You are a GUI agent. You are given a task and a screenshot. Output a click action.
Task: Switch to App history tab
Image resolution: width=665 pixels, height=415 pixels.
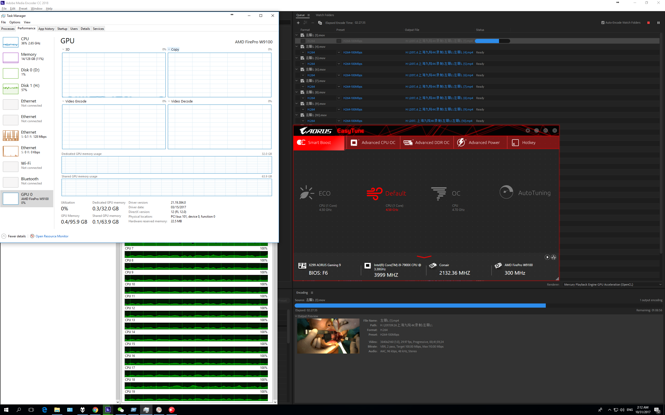[x=46, y=29]
